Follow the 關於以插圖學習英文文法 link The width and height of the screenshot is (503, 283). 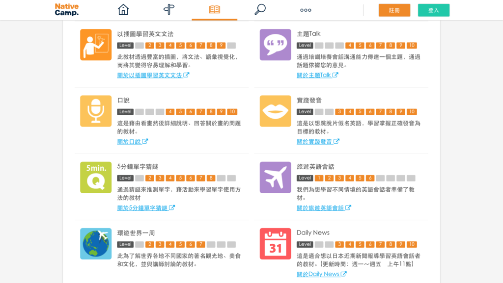(x=153, y=75)
